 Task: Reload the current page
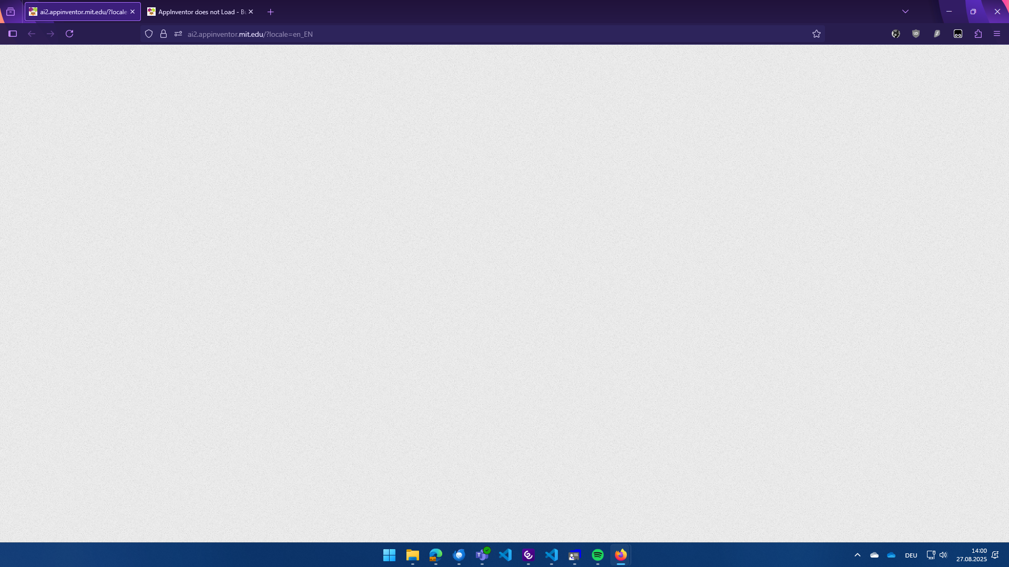pos(69,34)
